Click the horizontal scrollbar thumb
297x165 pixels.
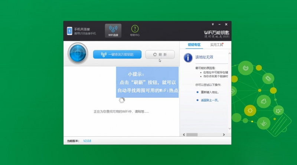(x=192, y=135)
